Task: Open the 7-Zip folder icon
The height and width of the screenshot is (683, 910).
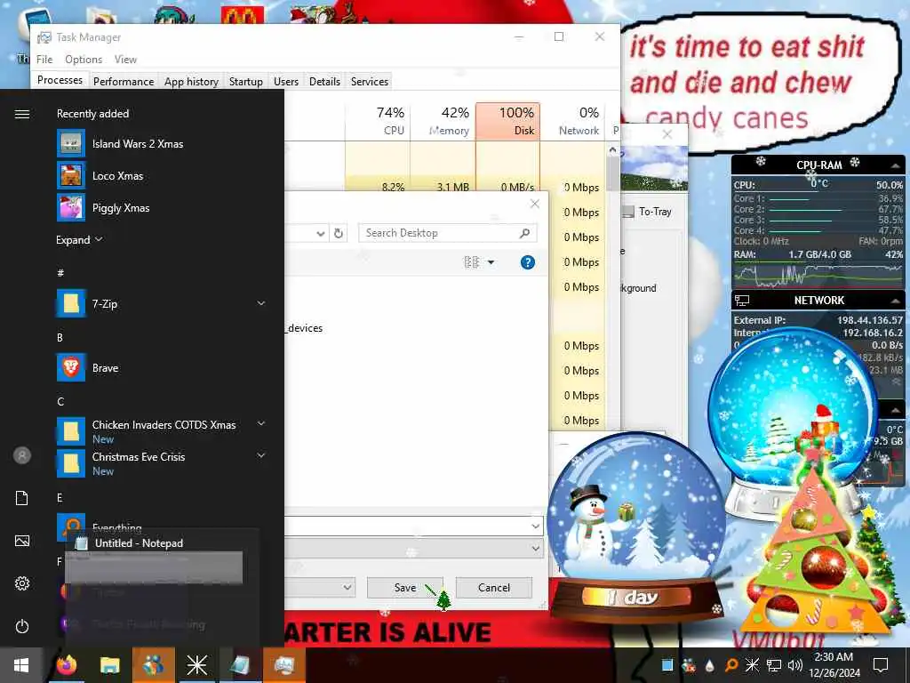Action: (x=71, y=304)
